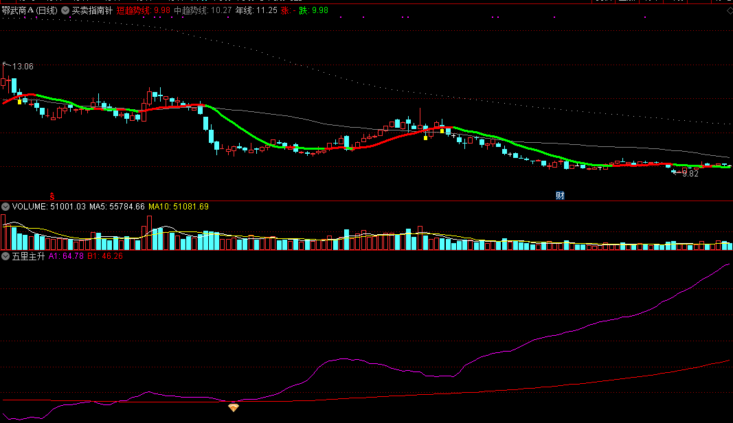Viewport: 733px width, 423px height.
Task: Open the dropdown beside 鄂武商A (日线)
Action: (65, 10)
